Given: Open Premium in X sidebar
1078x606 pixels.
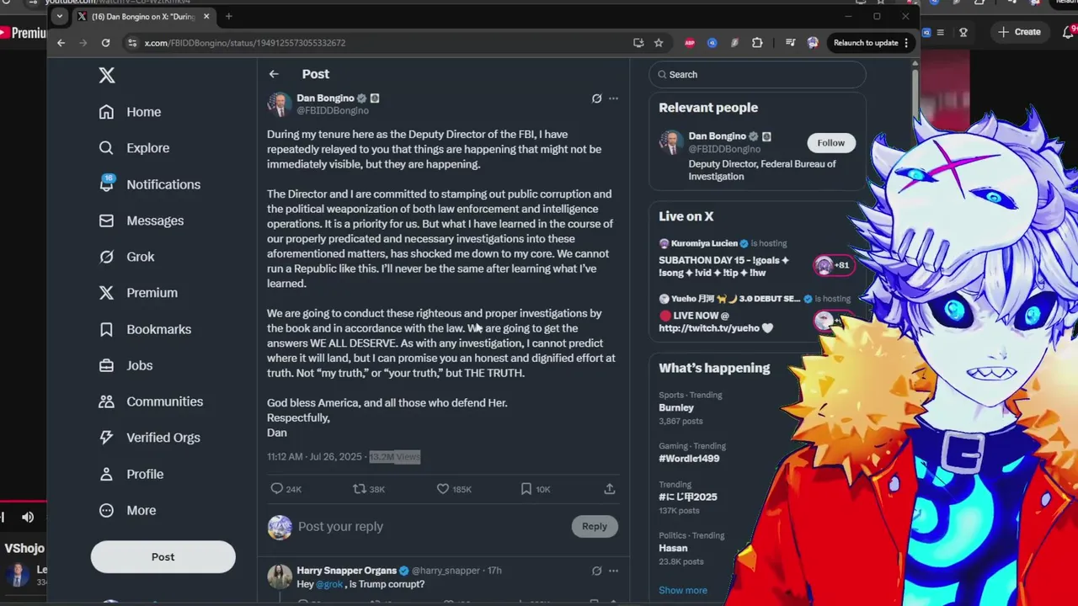Looking at the screenshot, I should click(x=138, y=293).
